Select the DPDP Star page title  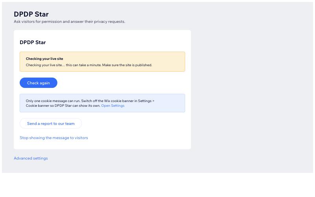pos(31,14)
